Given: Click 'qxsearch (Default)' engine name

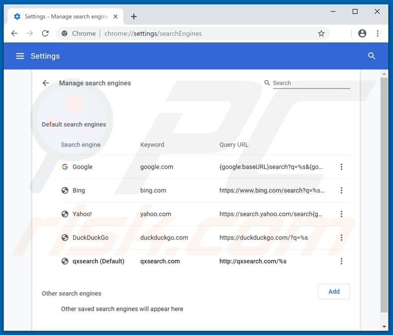Looking at the screenshot, I should (x=98, y=261).
